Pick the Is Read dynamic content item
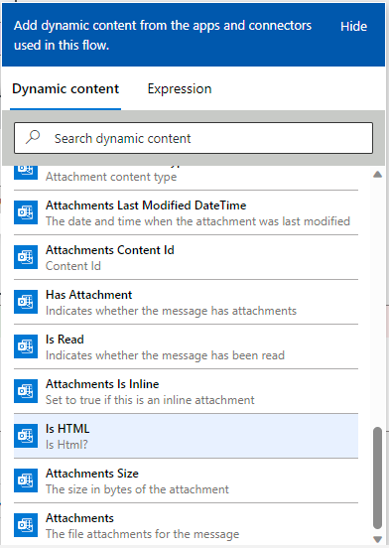Viewport: 389px width, 548px height. (186, 346)
